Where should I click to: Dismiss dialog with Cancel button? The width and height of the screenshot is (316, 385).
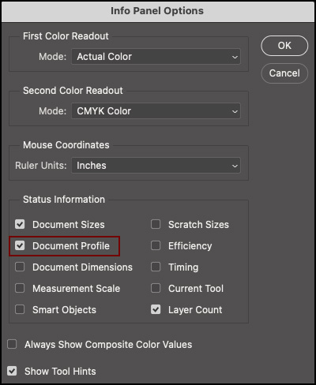284,73
